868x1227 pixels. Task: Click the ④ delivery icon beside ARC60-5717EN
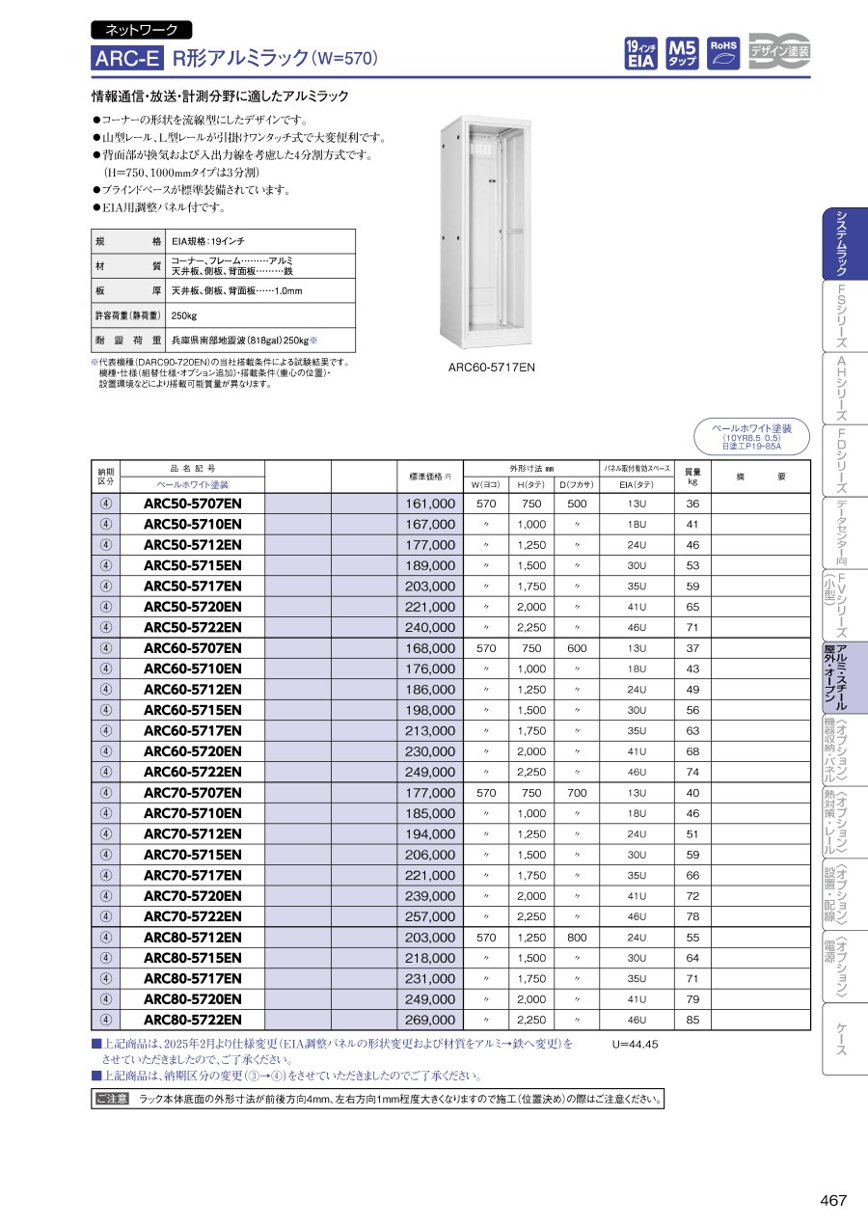point(105,730)
